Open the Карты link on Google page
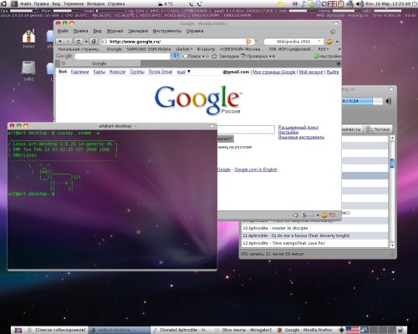 pos(99,72)
